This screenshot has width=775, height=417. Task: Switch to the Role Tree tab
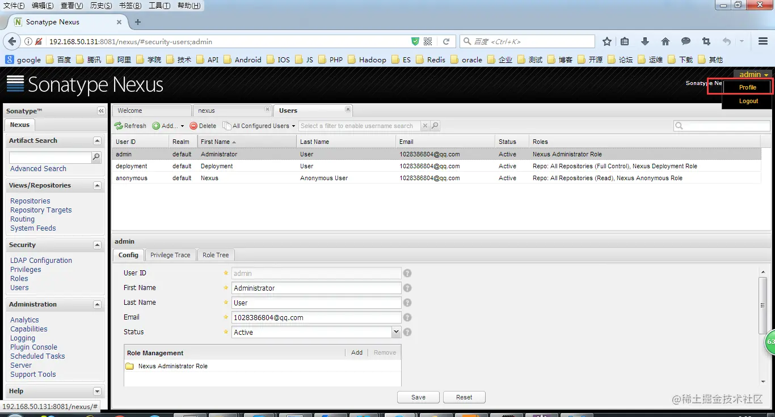tap(216, 255)
